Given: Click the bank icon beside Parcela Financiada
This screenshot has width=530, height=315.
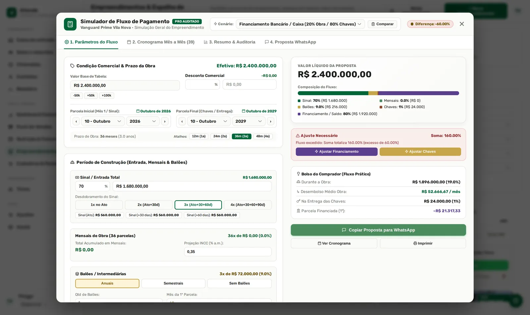Looking at the screenshot, I should click(298, 211).
